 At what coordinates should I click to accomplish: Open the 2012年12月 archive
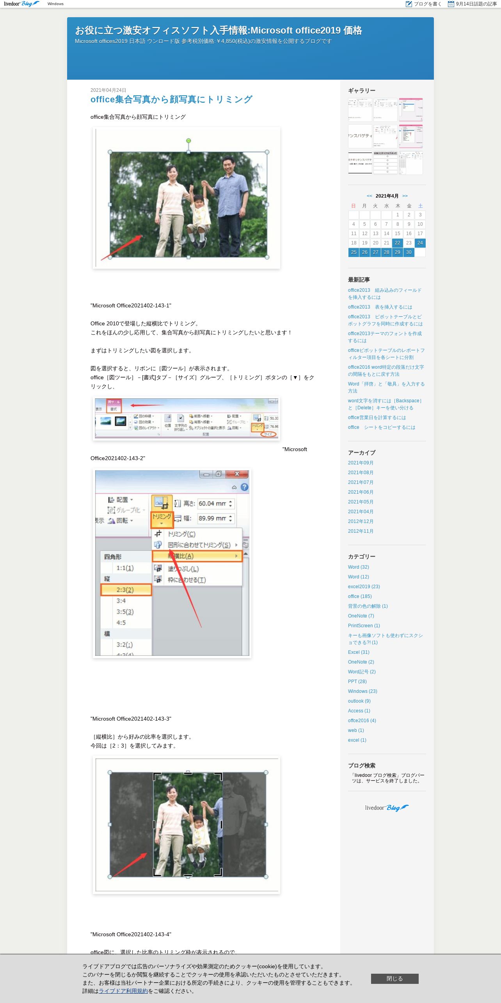pyautogui.click(x=361, y=521)
